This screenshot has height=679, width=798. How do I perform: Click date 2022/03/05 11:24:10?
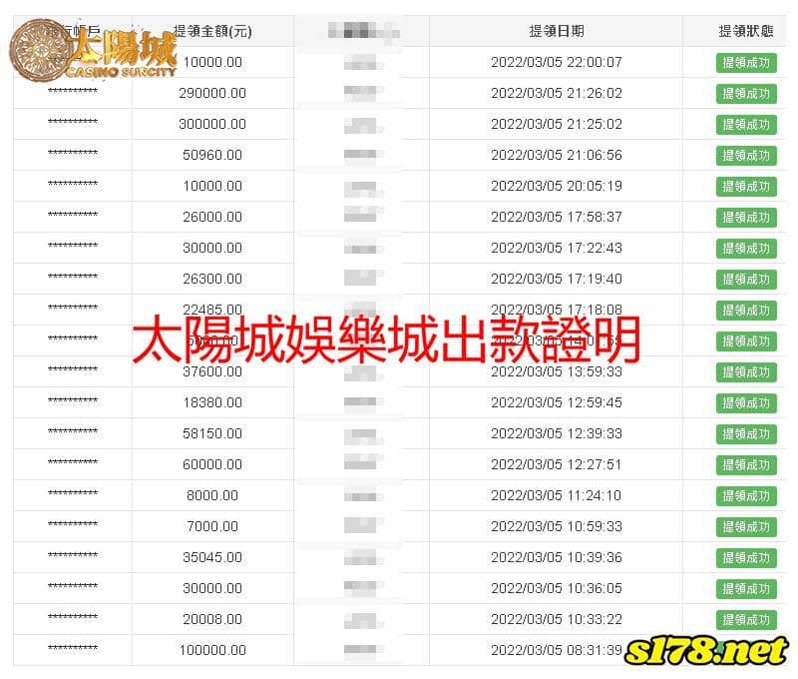(557, 495)
